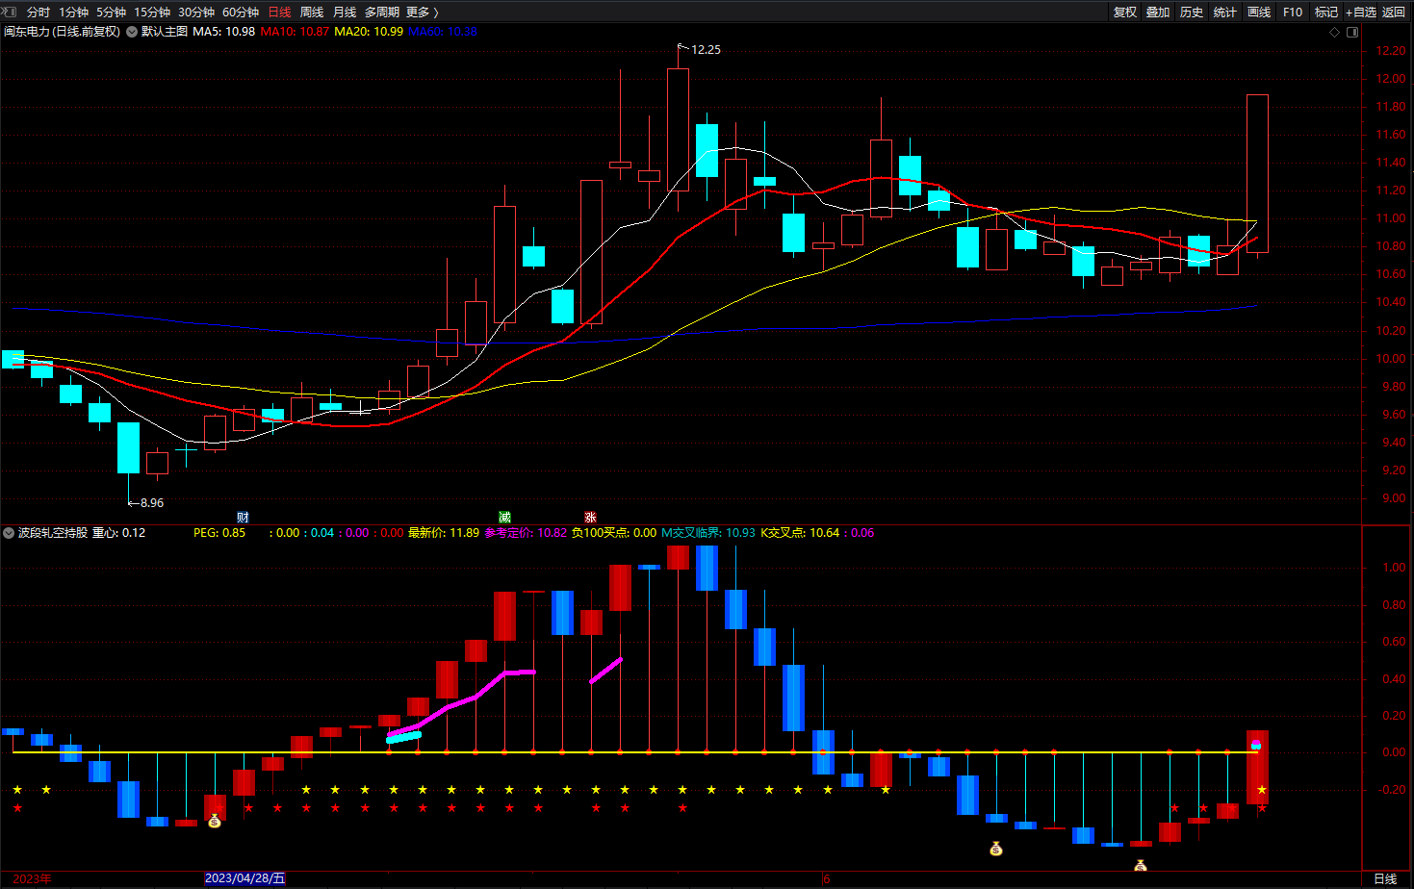1414x889 pixels.
Task: Click the MA20: 10.99 value
Action: point(369,32)
